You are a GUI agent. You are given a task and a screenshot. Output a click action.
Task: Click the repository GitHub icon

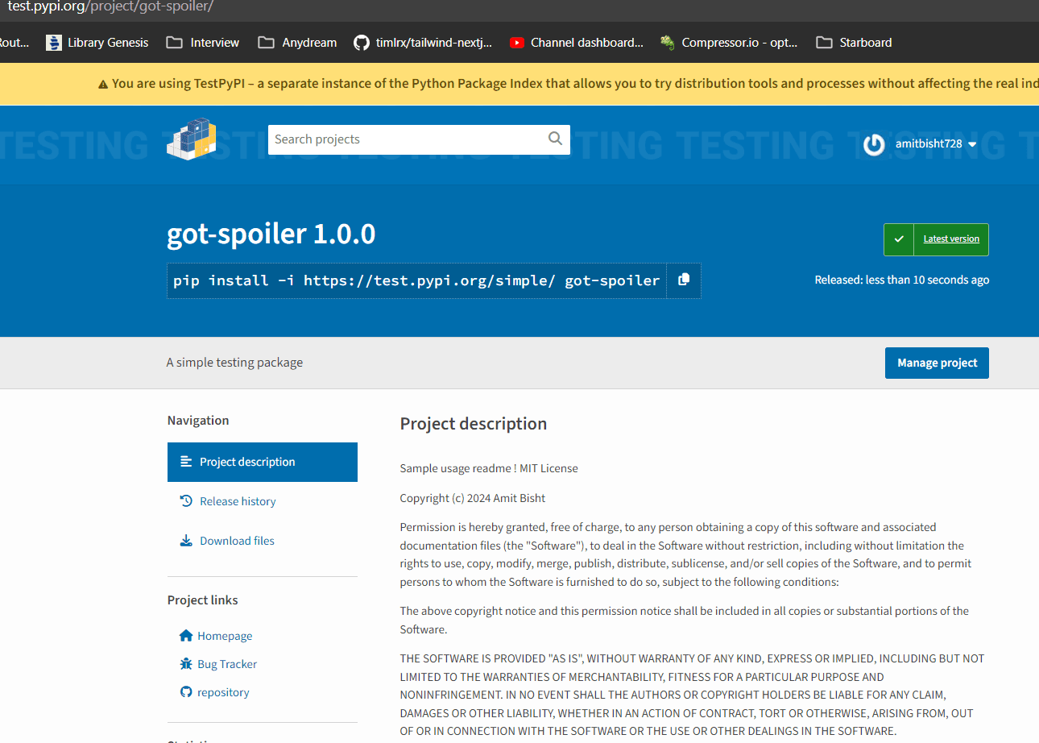tap(186, 692)
